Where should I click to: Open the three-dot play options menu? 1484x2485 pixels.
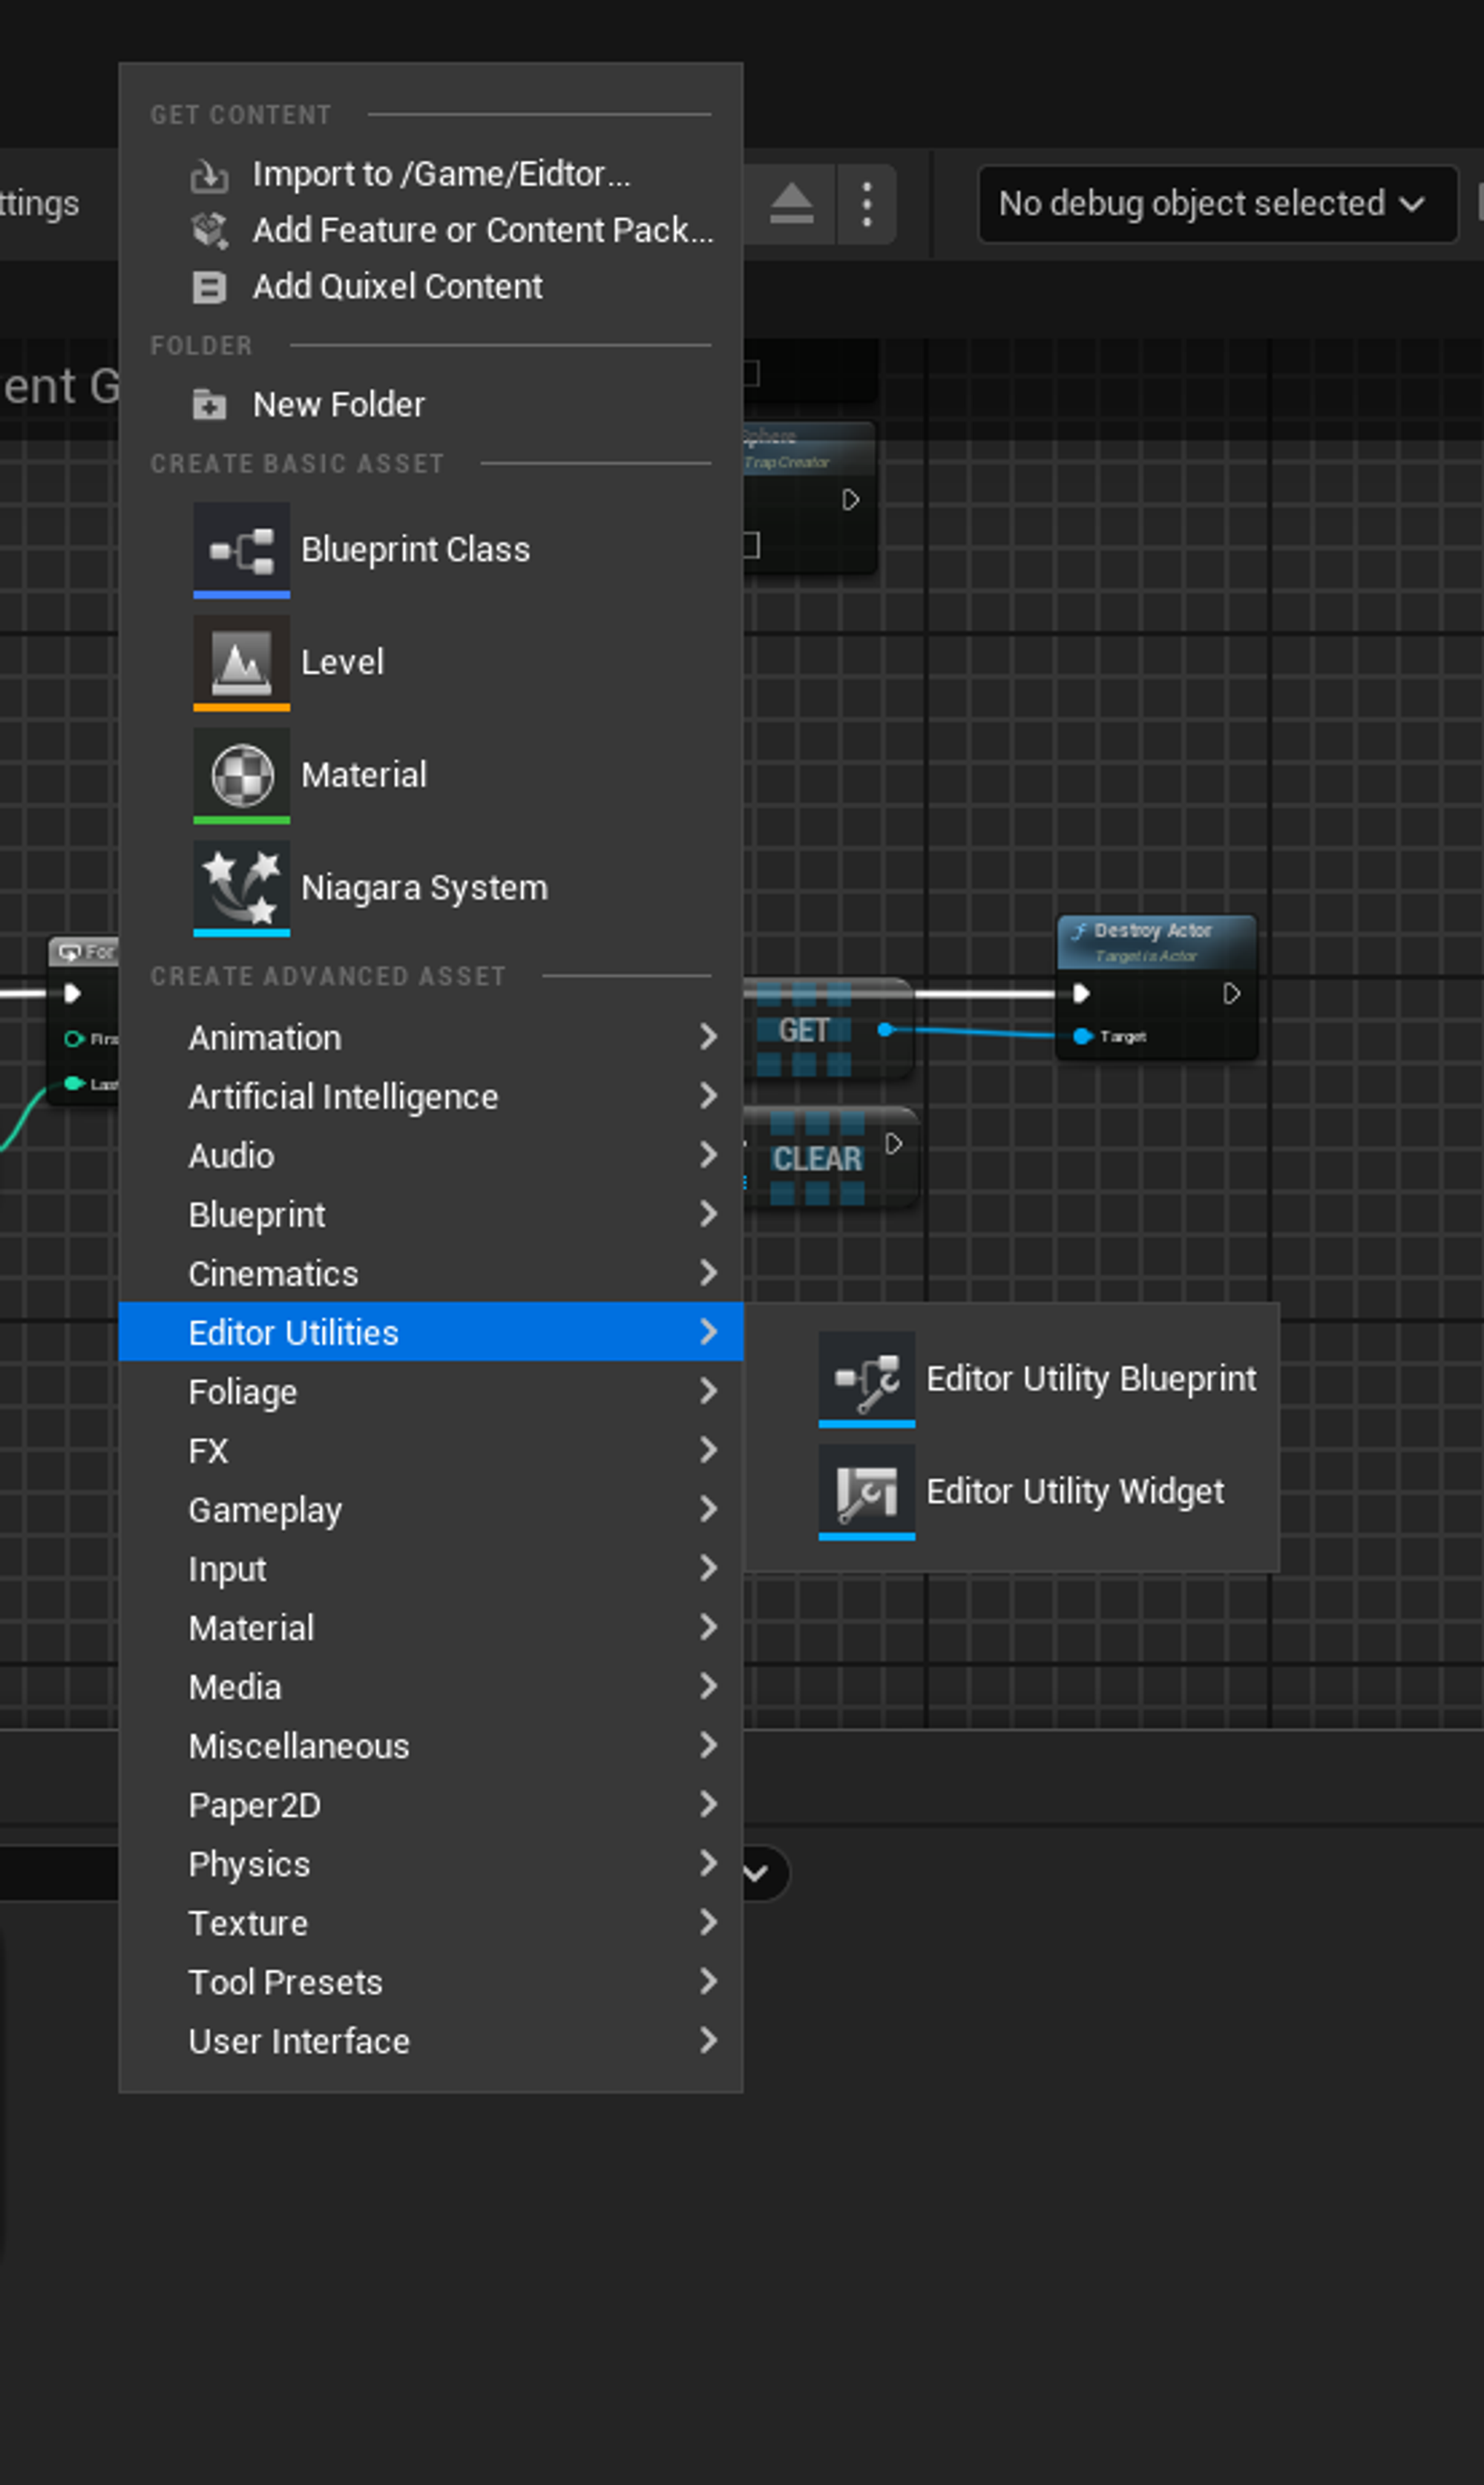[866, 204]
